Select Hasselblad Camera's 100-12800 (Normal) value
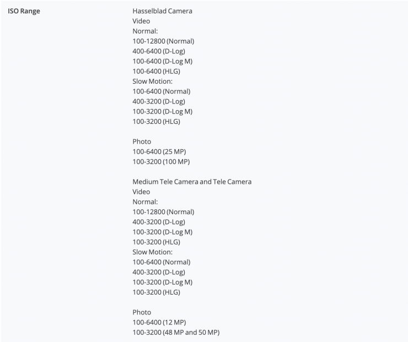The width and height of the screenshot is (408, 342). pos(163,41)
